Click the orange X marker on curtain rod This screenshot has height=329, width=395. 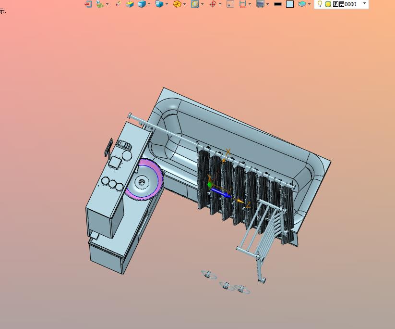point(228,152)
